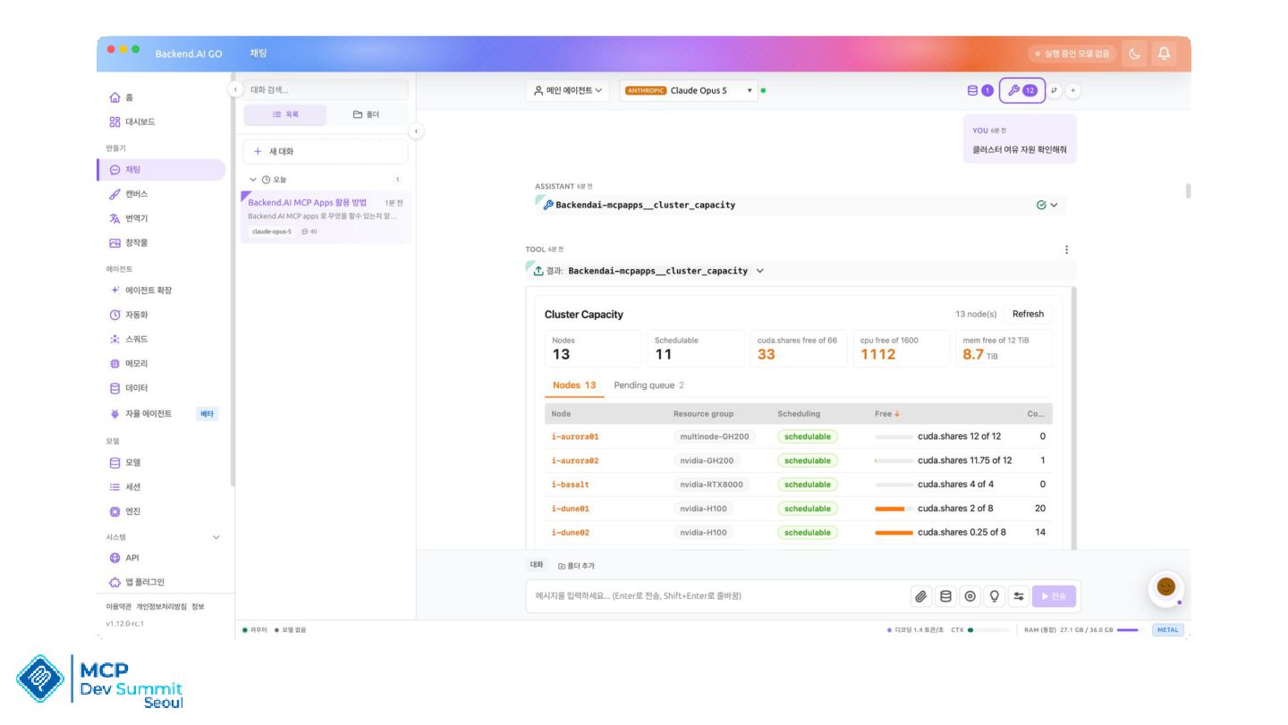Image resolution: width=1288 pixels, height=725 pixels.
Task: Click the notification bell icon
Action: click(1164, 54)
